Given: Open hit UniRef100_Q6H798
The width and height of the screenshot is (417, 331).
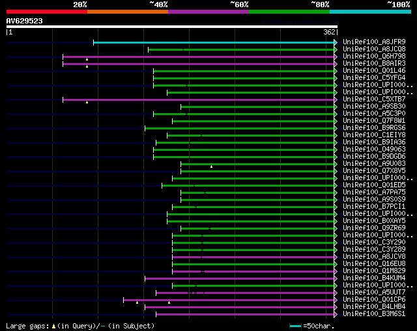Looking at the screenshot, I should coord(374,57).
